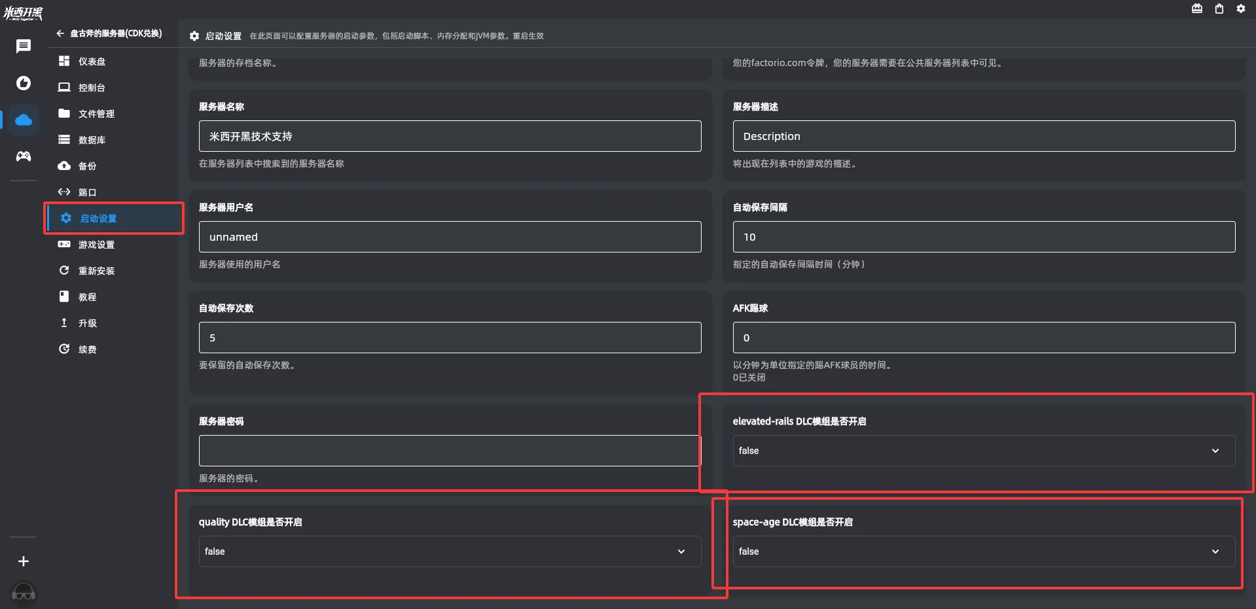Open 控制台 console menu item
1256x609 pixels.
point(92,88)
